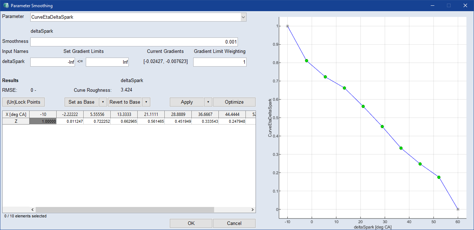Edit the Gradient Limit Weighting field
Screen dimensions: 474x230
(220, 62)
